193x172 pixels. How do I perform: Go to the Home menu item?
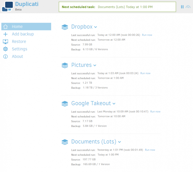26,26
